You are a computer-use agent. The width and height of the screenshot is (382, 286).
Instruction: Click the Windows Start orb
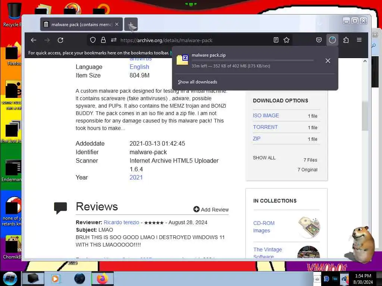coord(10,279)
